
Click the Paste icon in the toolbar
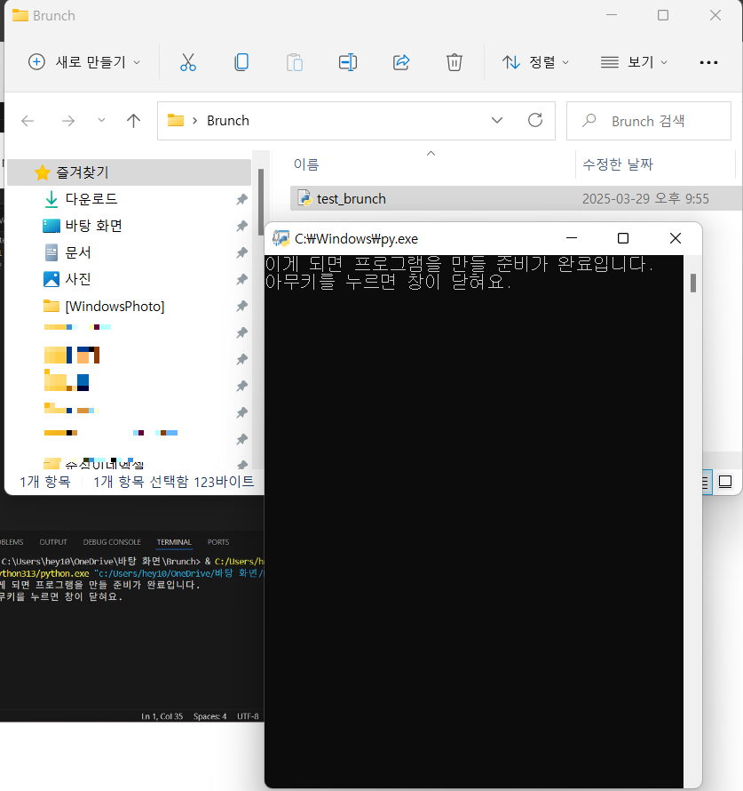click(294, 62)
